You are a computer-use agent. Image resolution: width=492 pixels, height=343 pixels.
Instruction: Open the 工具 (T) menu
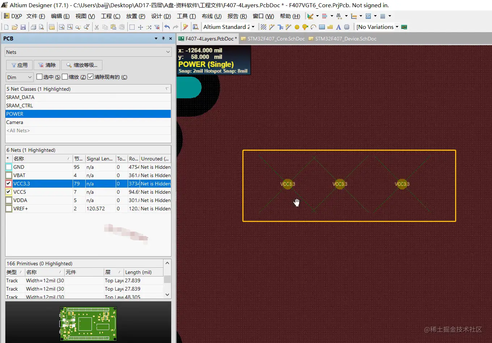pos(186,16)
